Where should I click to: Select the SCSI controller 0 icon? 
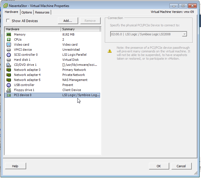(9, 55)
